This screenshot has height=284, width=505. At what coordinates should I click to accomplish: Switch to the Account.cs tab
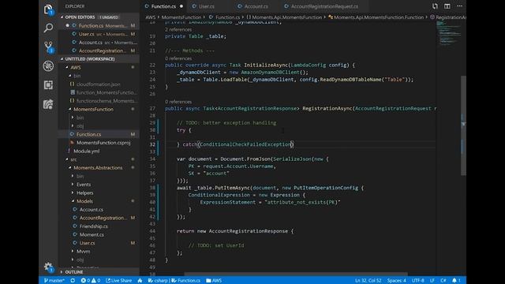click(256, 6)
